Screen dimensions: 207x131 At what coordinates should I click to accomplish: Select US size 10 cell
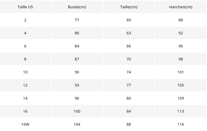pos(25,72)
